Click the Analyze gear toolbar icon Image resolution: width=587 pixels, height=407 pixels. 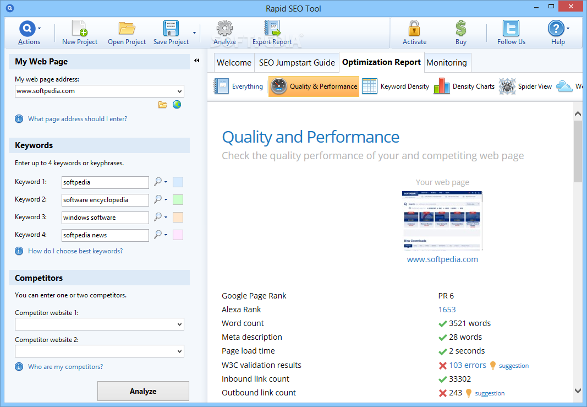coord(224,29)
